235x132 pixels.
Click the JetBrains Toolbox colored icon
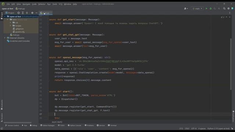coord(232,8)
